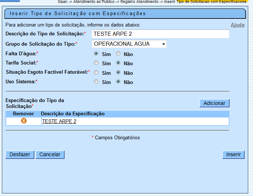This screenshot has width=253, height=196.
Task: Click the Inserir button
Action: (x=233, y=155)
